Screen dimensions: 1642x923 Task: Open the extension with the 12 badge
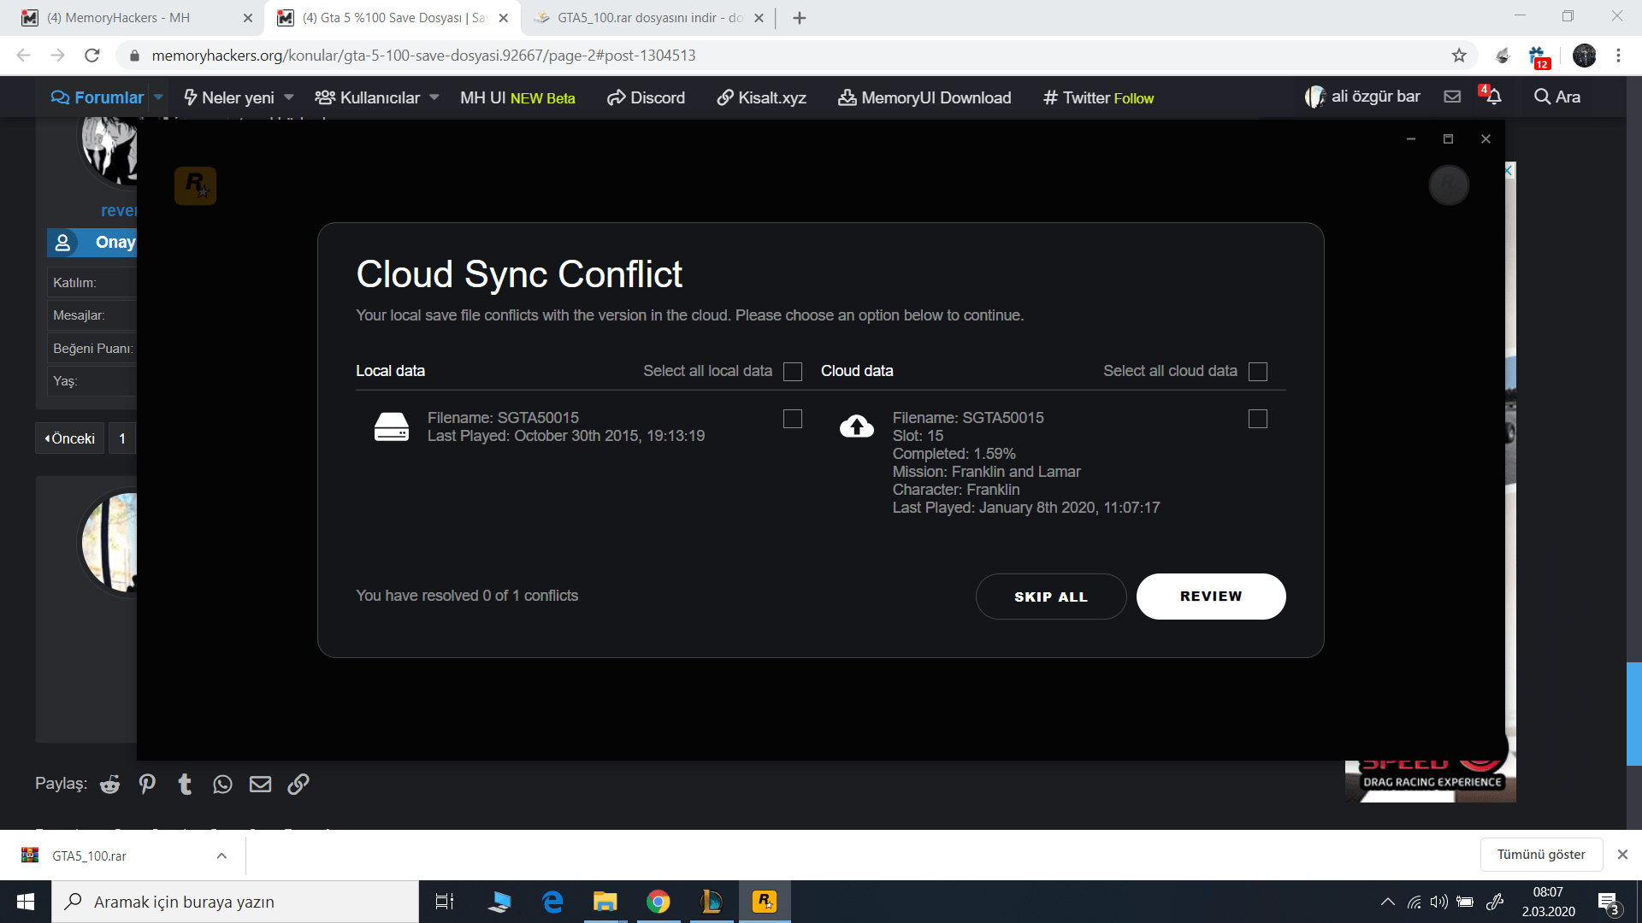pos(1538,56)
